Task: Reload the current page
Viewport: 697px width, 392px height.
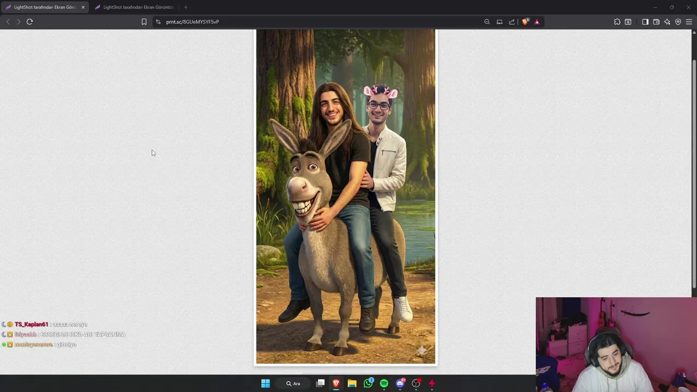Action: 29,22
